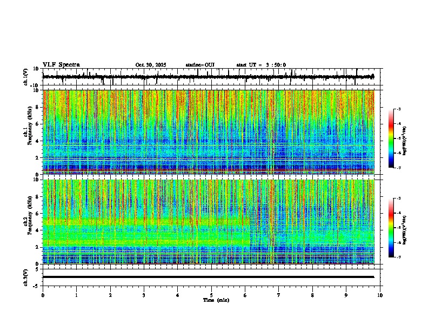Click the time axis tick label "5"
Screen dimensions: 428x331
[x=211, y=295]
